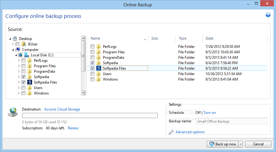
Task: Uncheck Softpedia Files checkbox in tree
Action: click(x=23, y=82)
